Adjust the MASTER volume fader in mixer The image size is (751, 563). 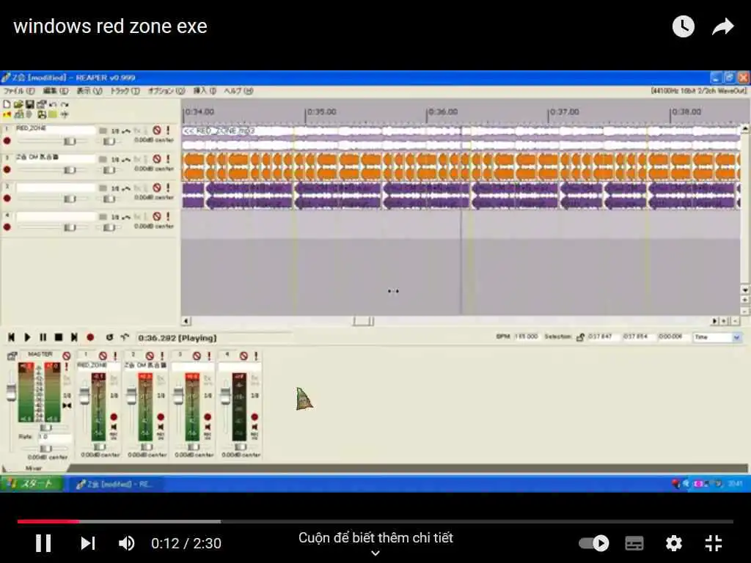pos(11,393)
